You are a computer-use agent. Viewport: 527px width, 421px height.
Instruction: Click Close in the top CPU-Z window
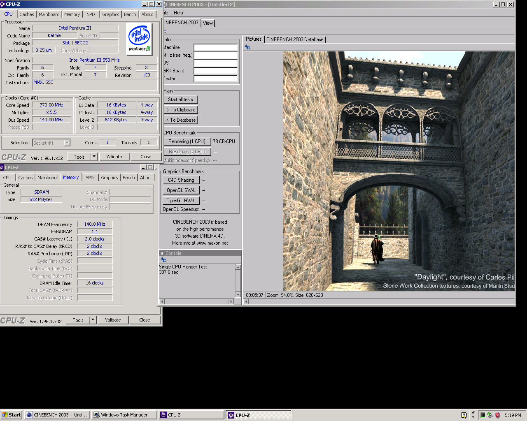(x=146, y=157)
